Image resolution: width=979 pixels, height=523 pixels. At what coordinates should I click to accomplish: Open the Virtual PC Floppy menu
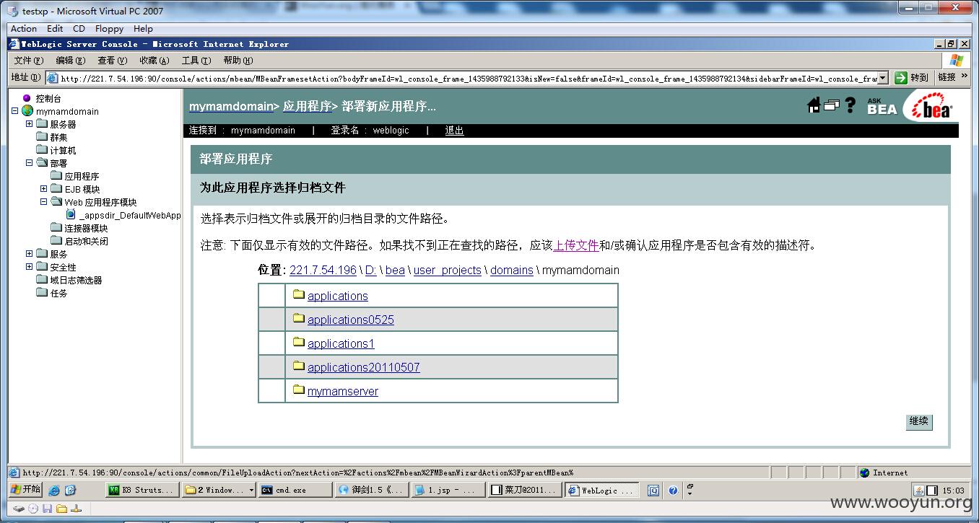pyautogui.click(x=109, y=29)
